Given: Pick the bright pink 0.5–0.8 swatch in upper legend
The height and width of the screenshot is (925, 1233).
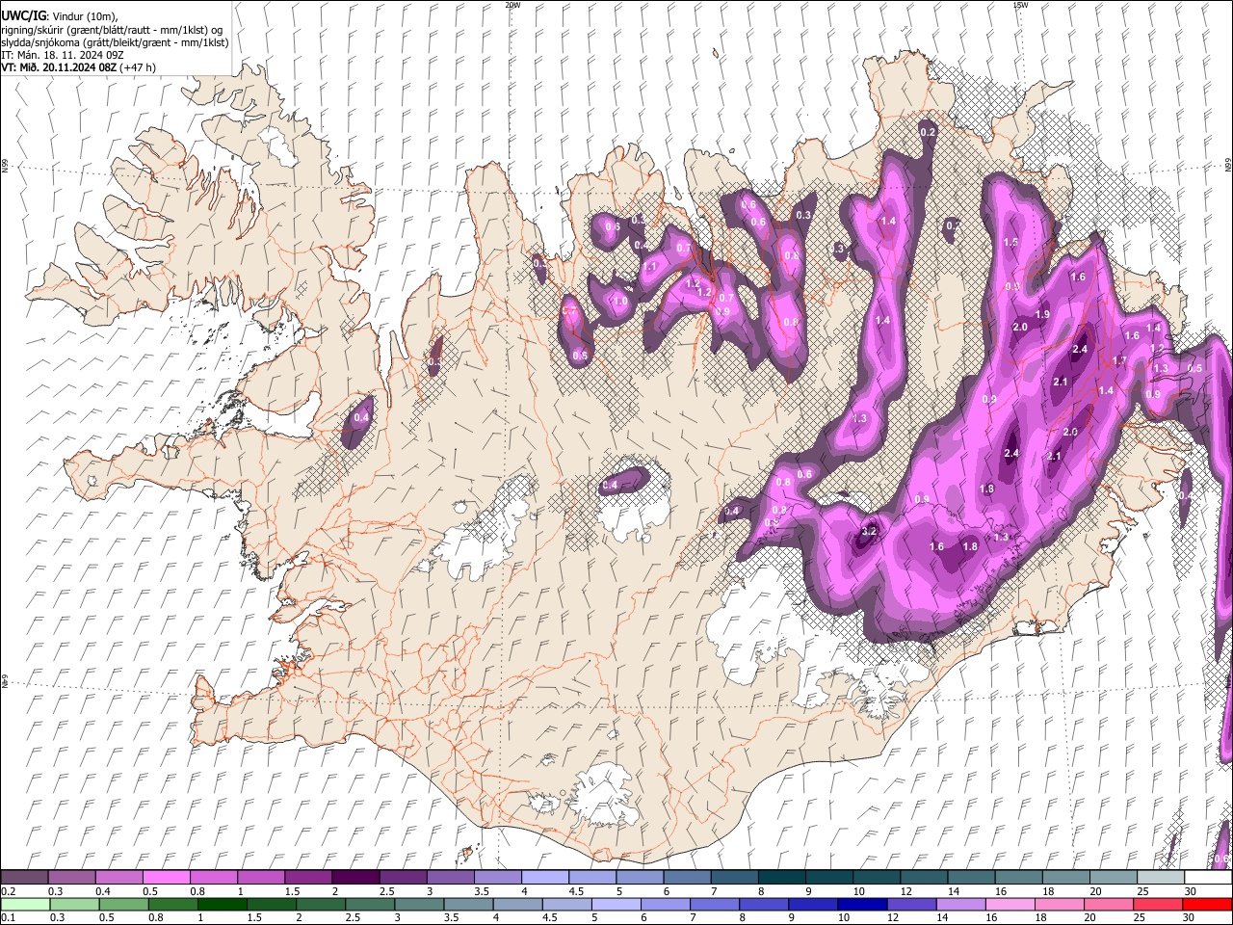Looking at the screenshot, I should point(166,878).
